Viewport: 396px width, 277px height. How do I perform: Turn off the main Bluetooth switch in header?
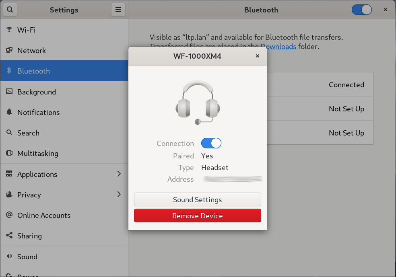362,10
